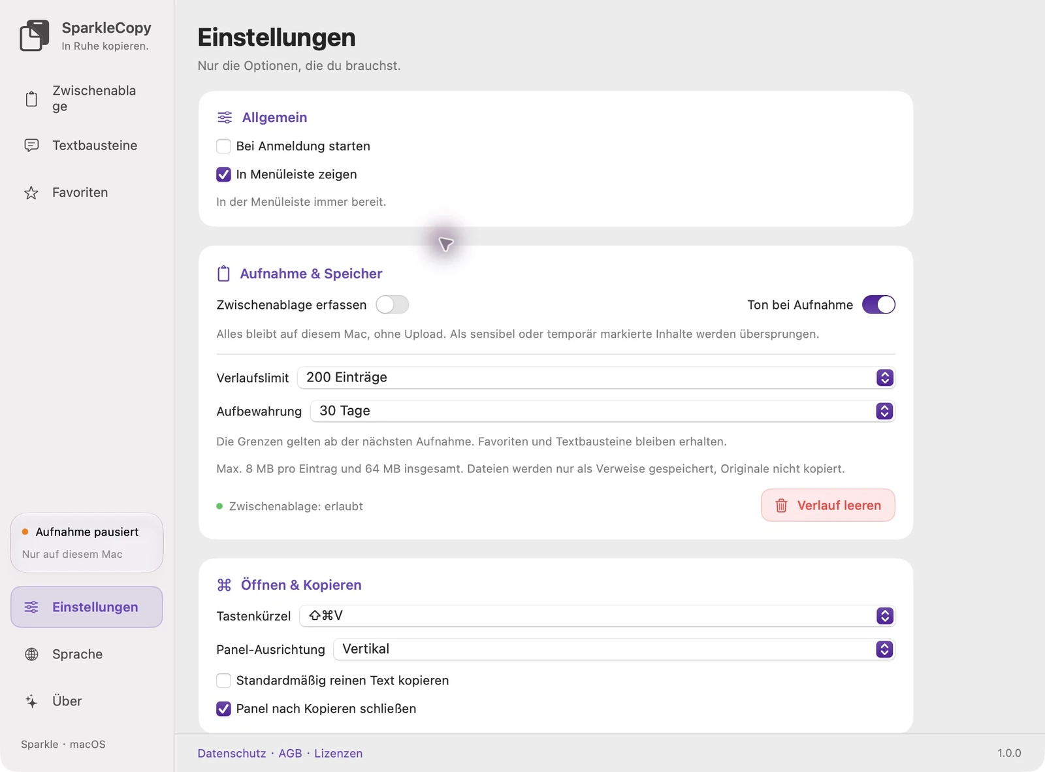Uncheck Panel nach Kopieren schließen
Image resolution: width=1045 pixels, height=772 pixels.
[x=223, y=709]
